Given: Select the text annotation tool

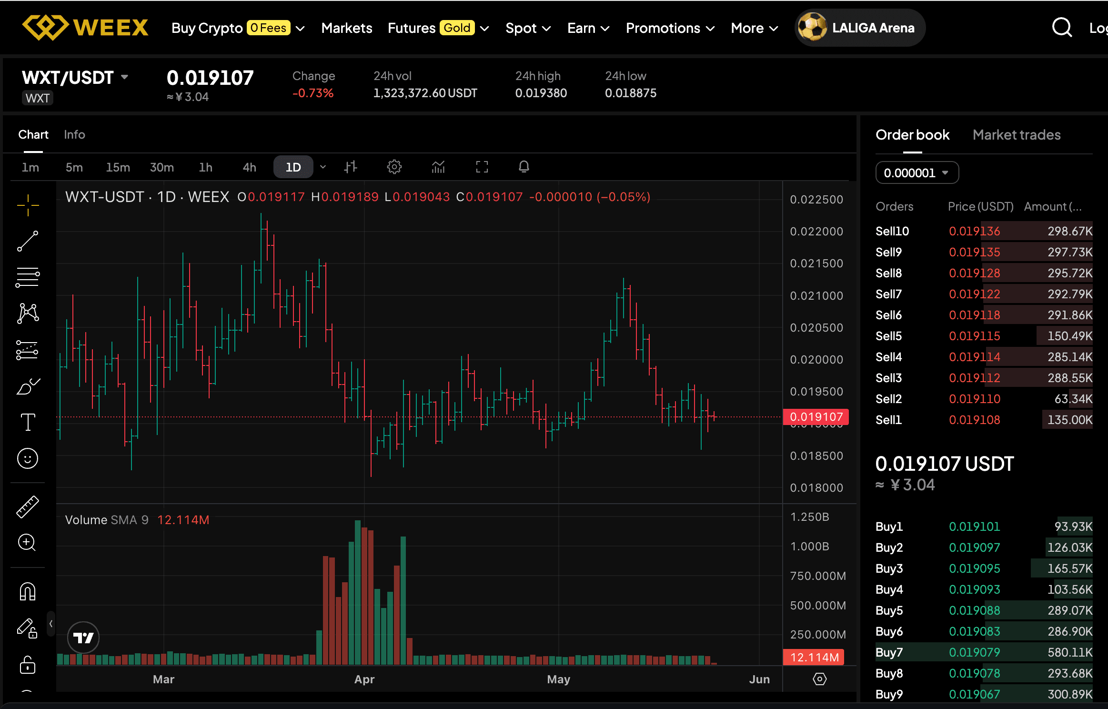Looking at the screenshot, I should coord(28,422).
